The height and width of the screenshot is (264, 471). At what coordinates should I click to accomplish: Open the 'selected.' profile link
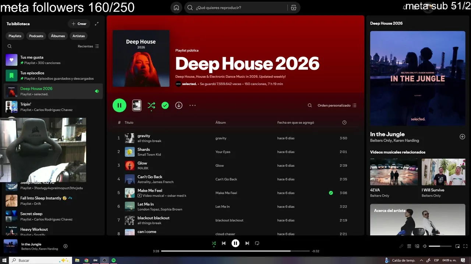(189, 84)
